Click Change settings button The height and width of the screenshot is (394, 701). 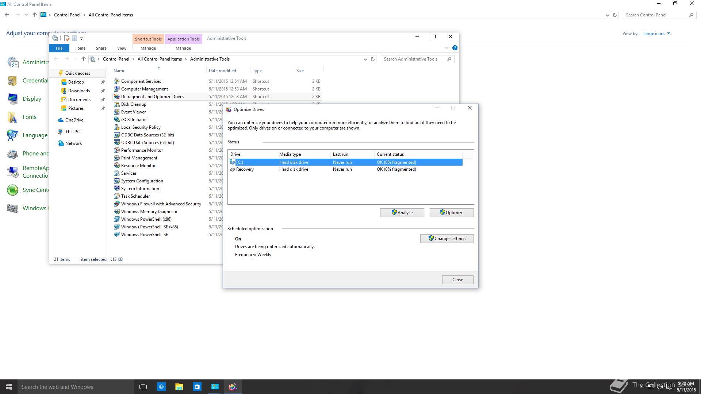[447, 239]
